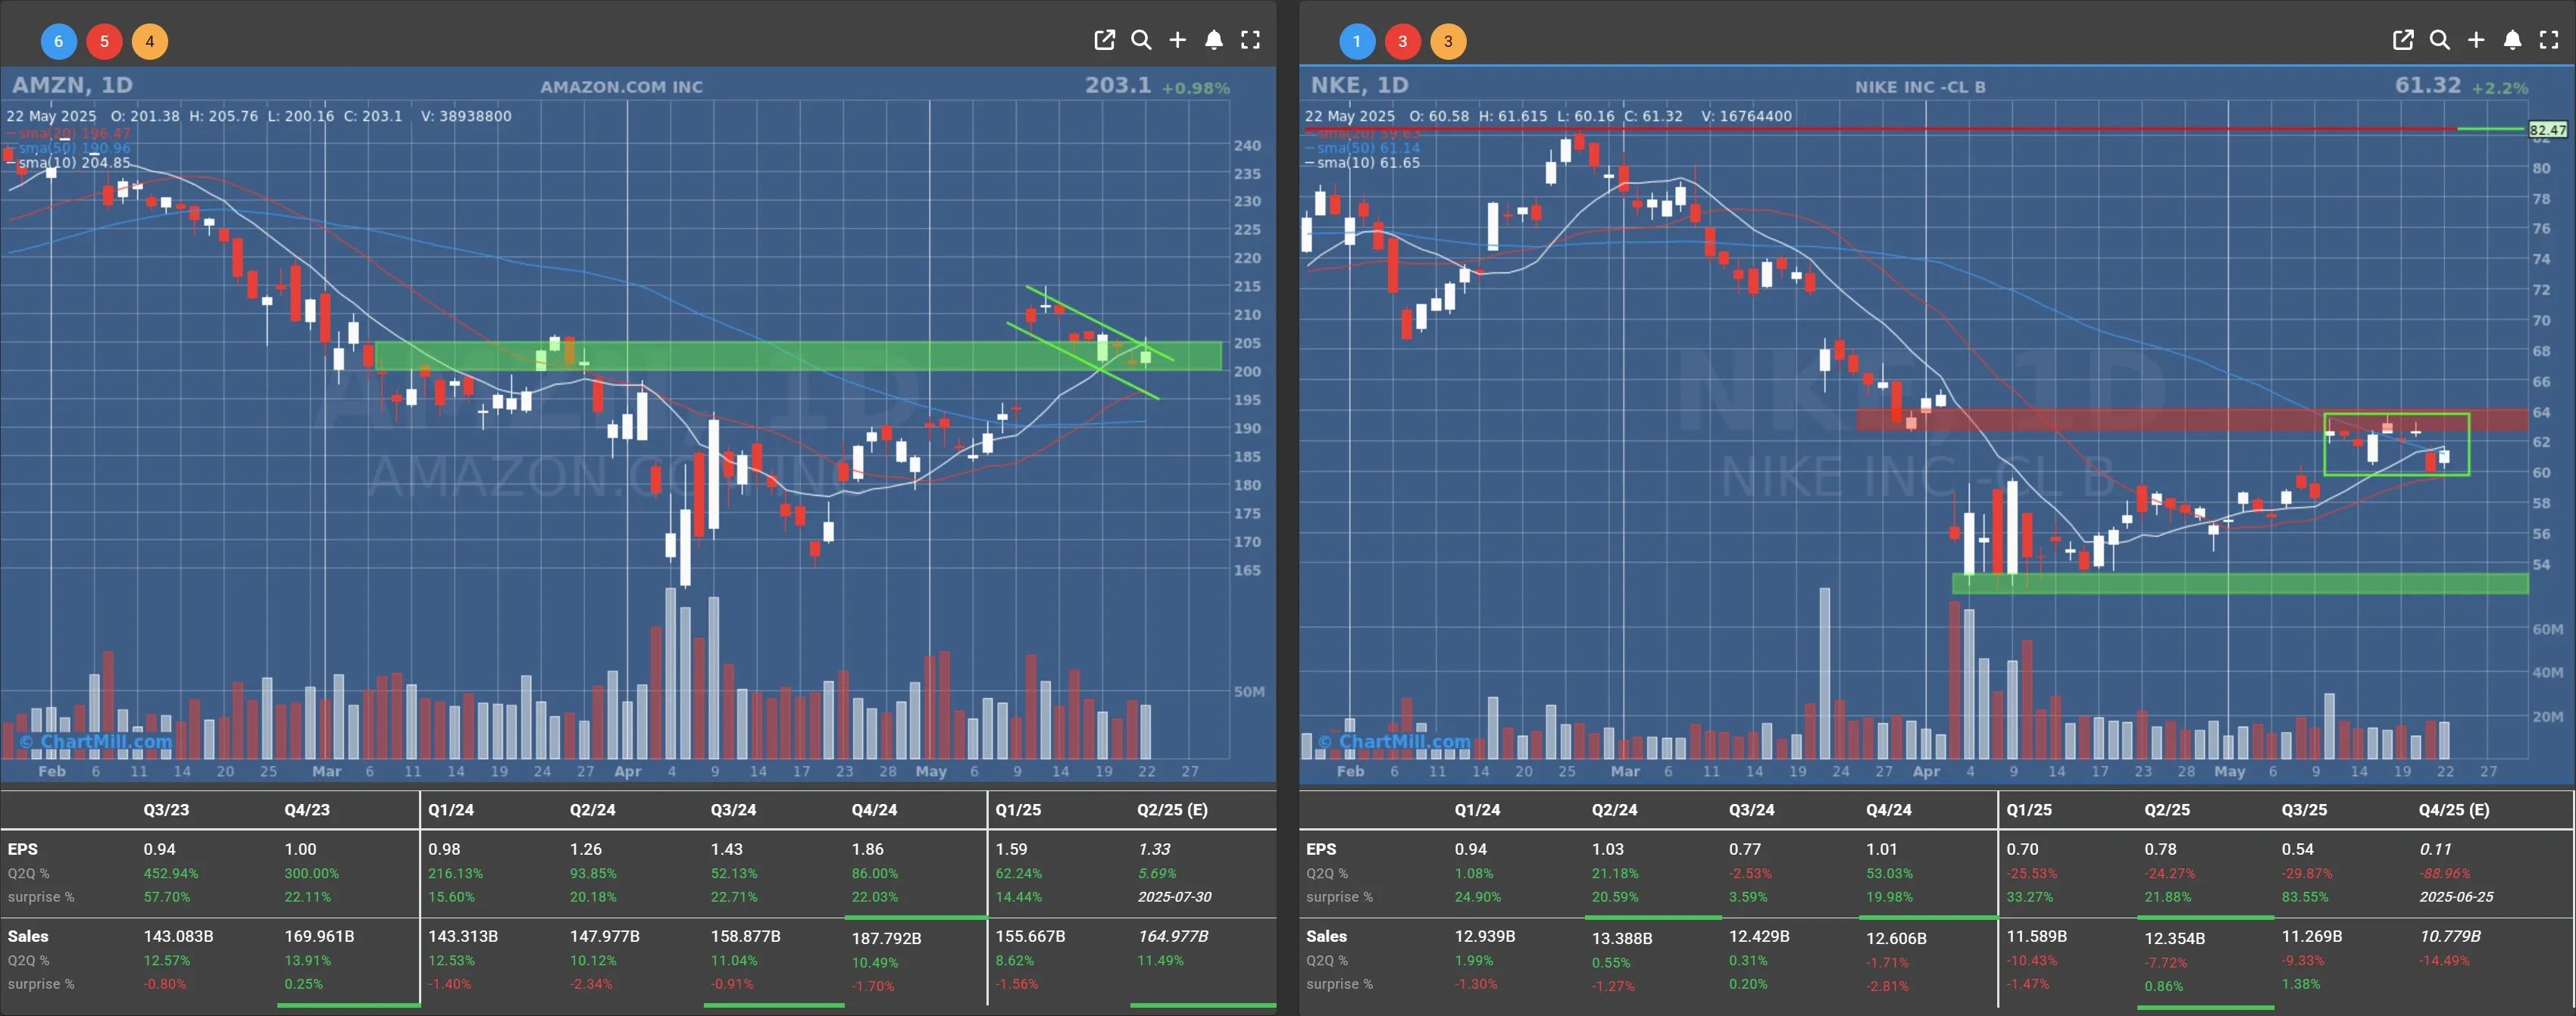Click the NKE chart search magnifier icon
This screenshot has height=1016, width=2576.
(x=2440, y=40)
